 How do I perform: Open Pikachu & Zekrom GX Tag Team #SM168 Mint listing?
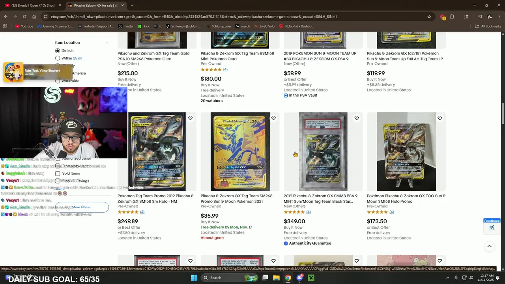coord(238,56)
